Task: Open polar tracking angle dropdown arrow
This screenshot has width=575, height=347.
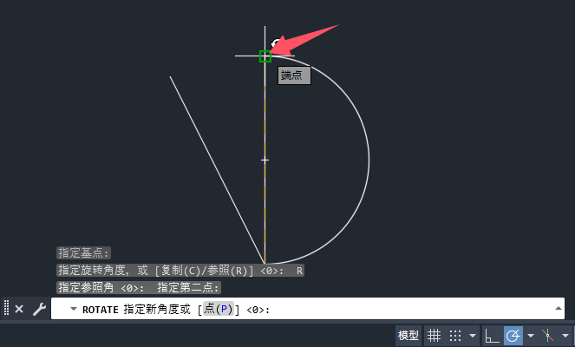Action: tap(530, 335)
